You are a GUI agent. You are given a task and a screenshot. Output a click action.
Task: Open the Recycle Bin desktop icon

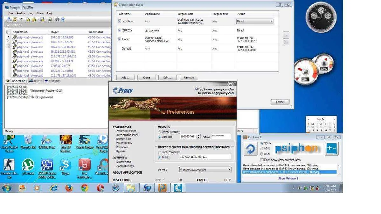click(x=28, y=142)
